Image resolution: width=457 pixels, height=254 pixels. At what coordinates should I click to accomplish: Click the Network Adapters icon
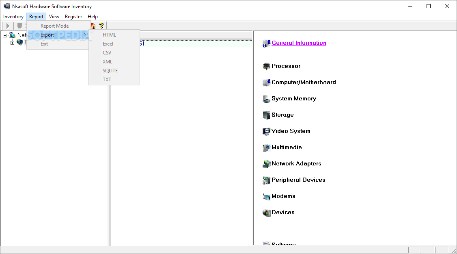click(266, 164)
